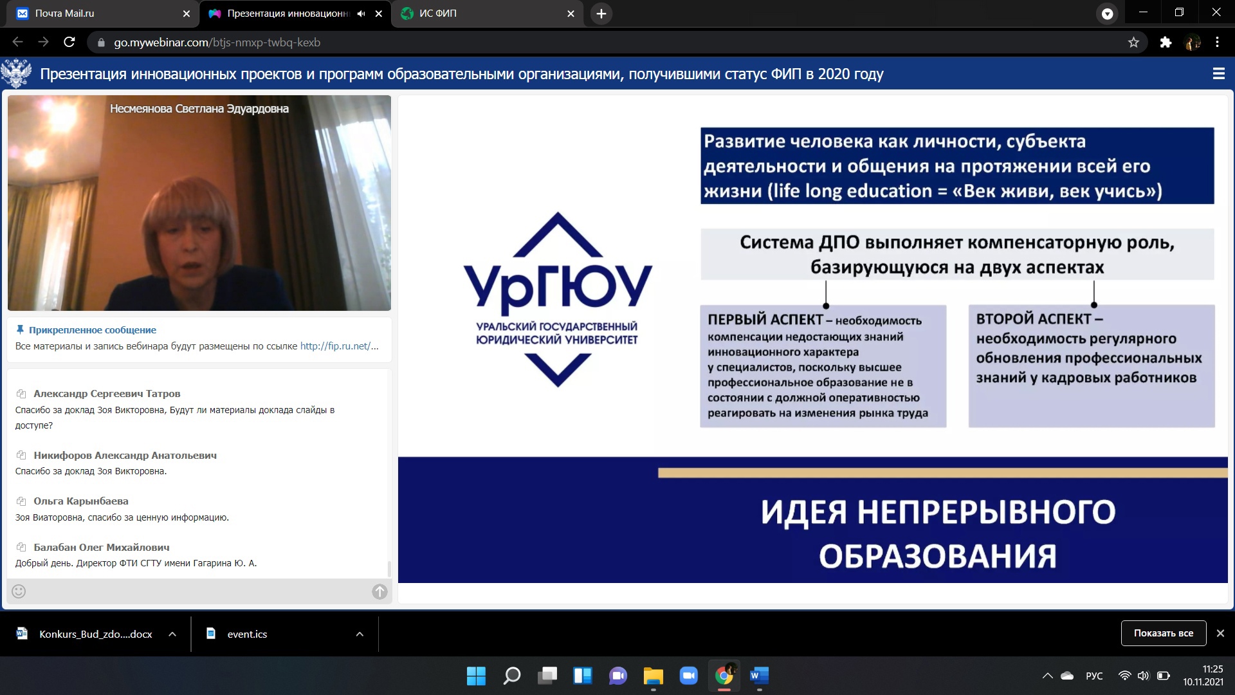Open the Chrome profile avatar
The height and width of the screenshot is (695, 1235).
coord(1193,42)
